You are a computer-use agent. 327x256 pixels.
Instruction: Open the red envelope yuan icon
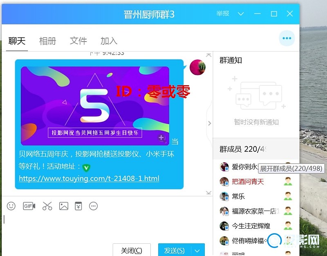[78, 206]
